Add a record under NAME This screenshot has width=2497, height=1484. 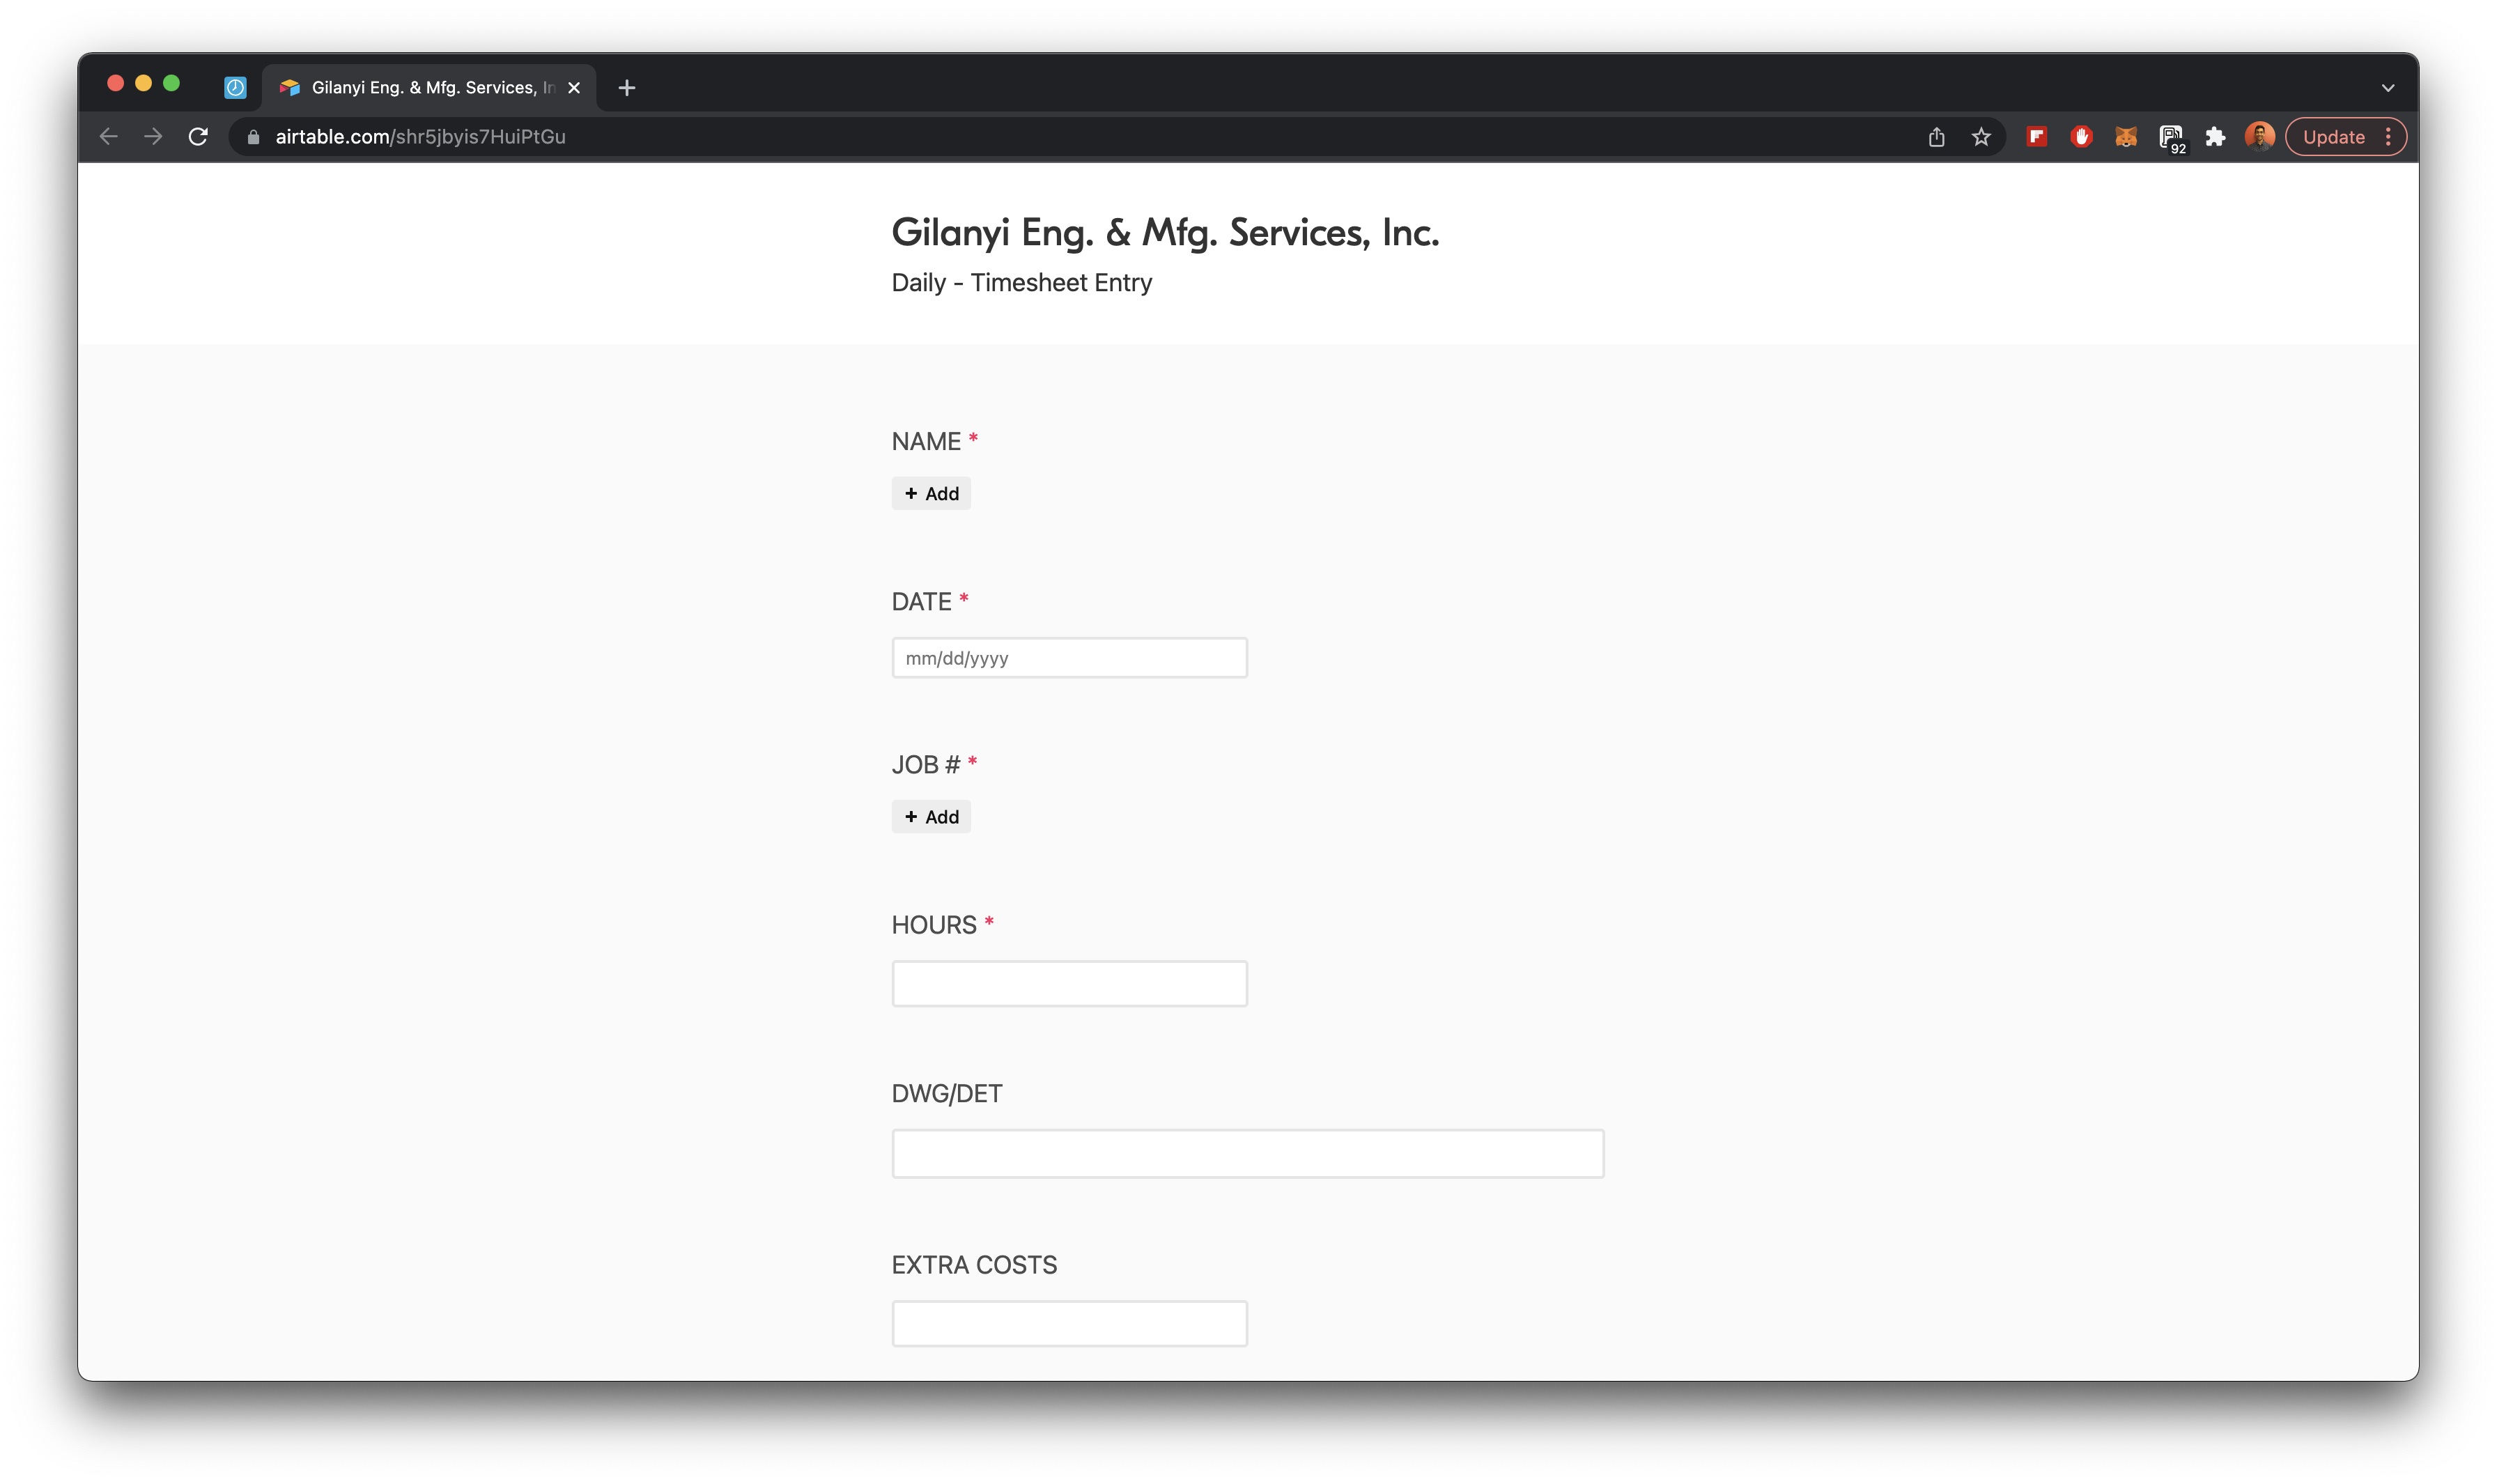(931, 493)
